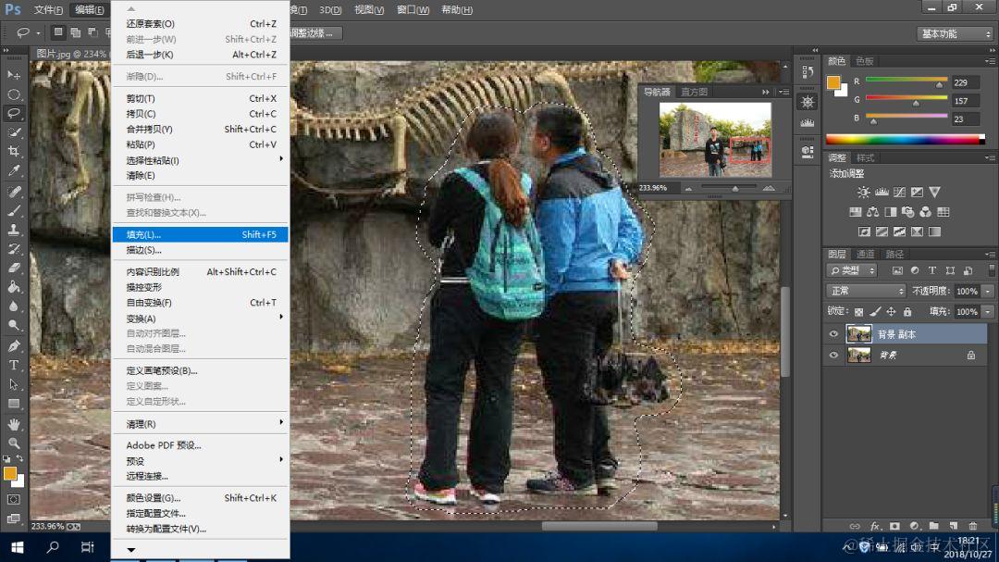Image resolution: width=999 pixels, height=562 pixels.
Task: Click the add layer style fx icon
Action: [x=875, y=526]
